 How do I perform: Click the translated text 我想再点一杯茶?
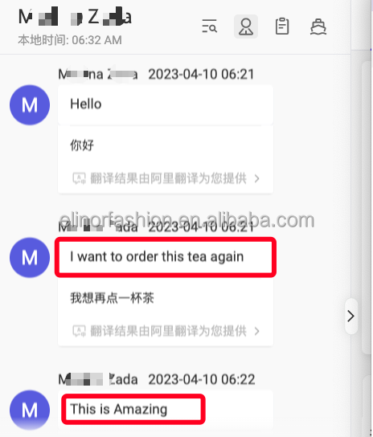pyautogui.click(x=112, y=298)
